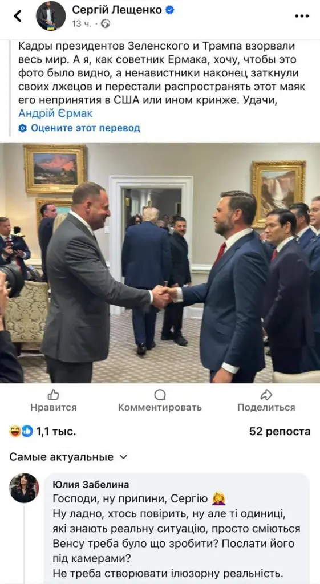Tap the comment speech bubble icon
The image size is (320, 584).
tap(160, 395)
